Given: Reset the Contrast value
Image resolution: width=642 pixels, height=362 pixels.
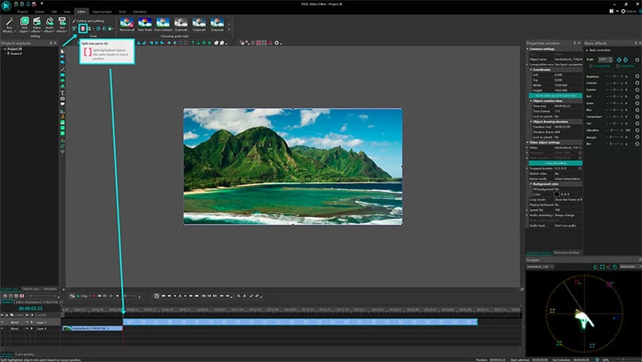Looking at the screenshot, I should [x=637, y=83].
